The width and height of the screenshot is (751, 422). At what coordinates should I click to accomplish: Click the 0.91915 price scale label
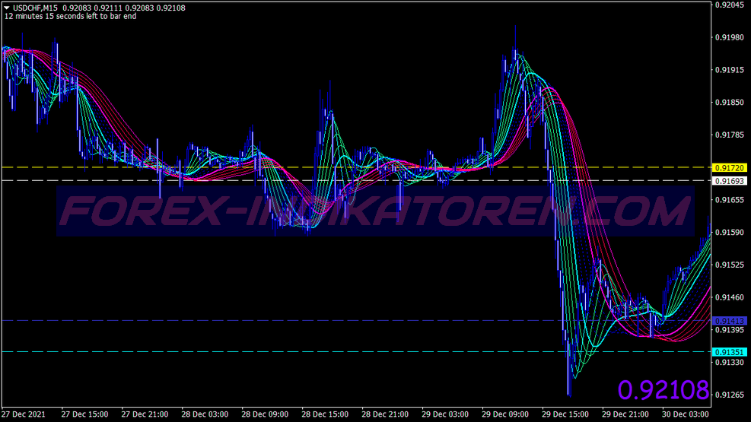click(730, 70)
